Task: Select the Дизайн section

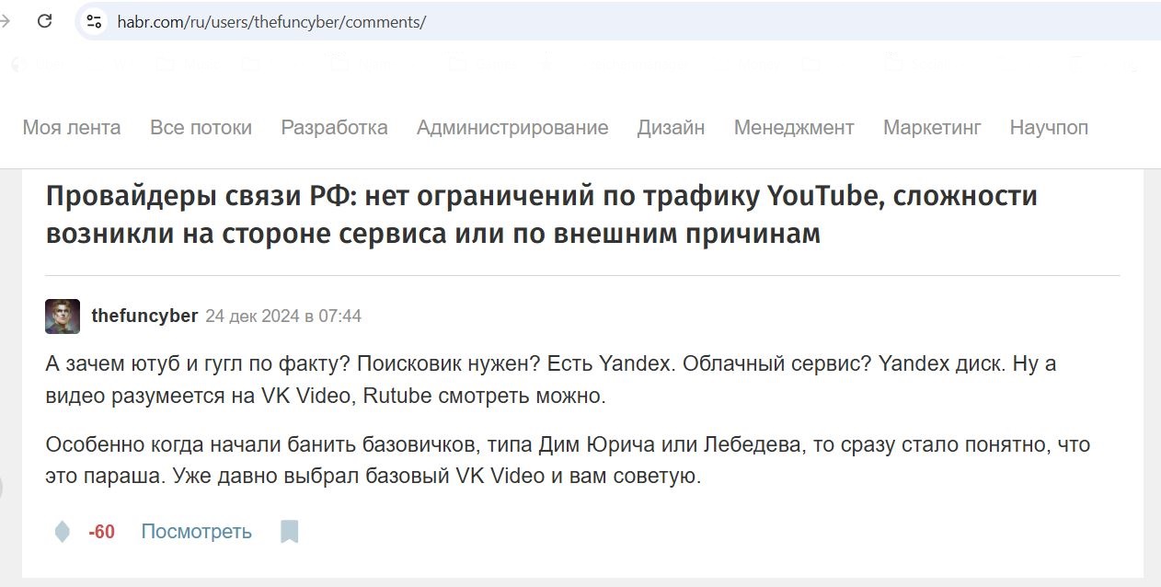Action: tap(671, 128)
